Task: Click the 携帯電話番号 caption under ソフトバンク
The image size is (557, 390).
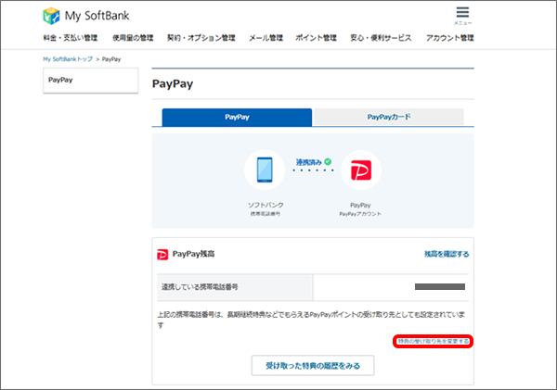Action: click(266, 214)
